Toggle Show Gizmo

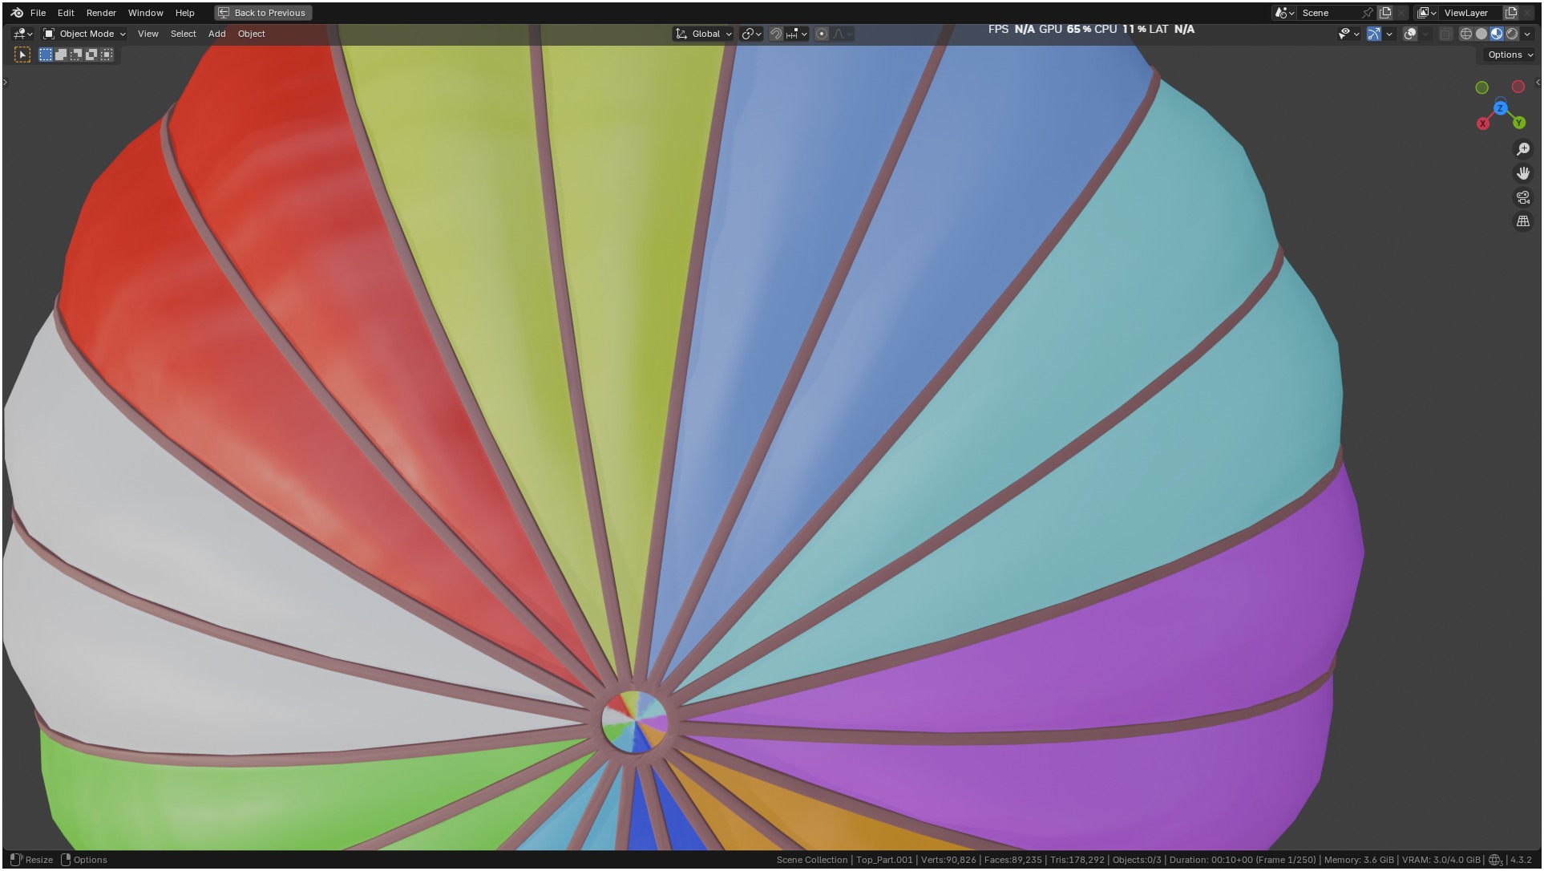[1374, 34]
